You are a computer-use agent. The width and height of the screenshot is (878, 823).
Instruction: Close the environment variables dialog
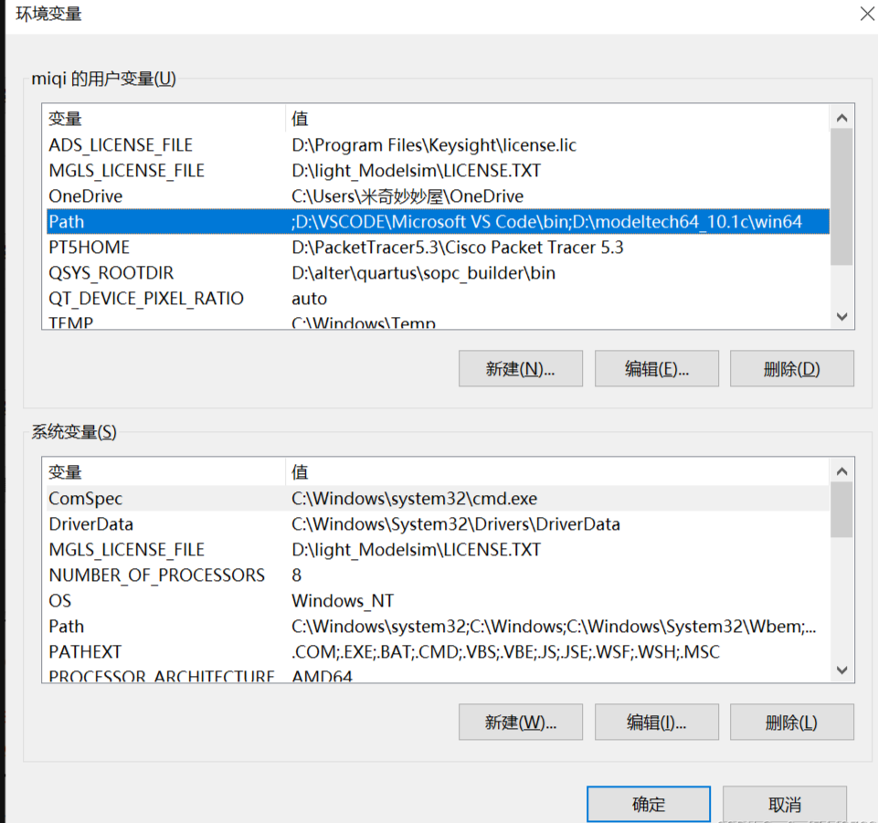865,14
